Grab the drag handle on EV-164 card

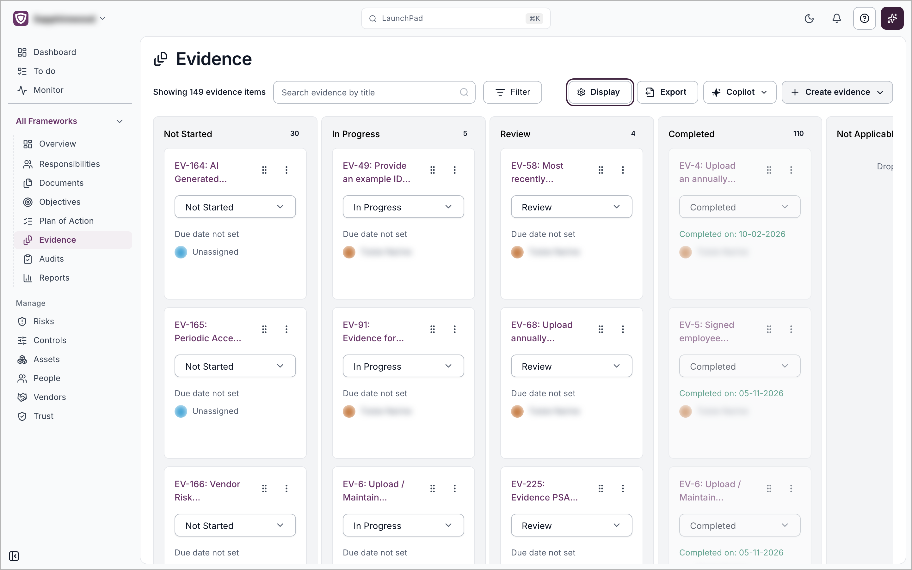coord(264,170)
